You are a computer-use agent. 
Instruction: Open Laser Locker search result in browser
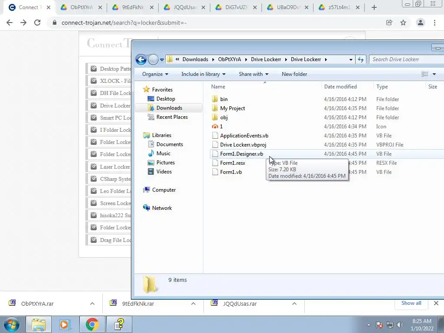coord(114,167)
